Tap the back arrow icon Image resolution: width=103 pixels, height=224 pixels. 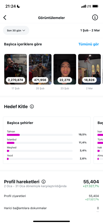pyautogui.click(x=5, y=18)
